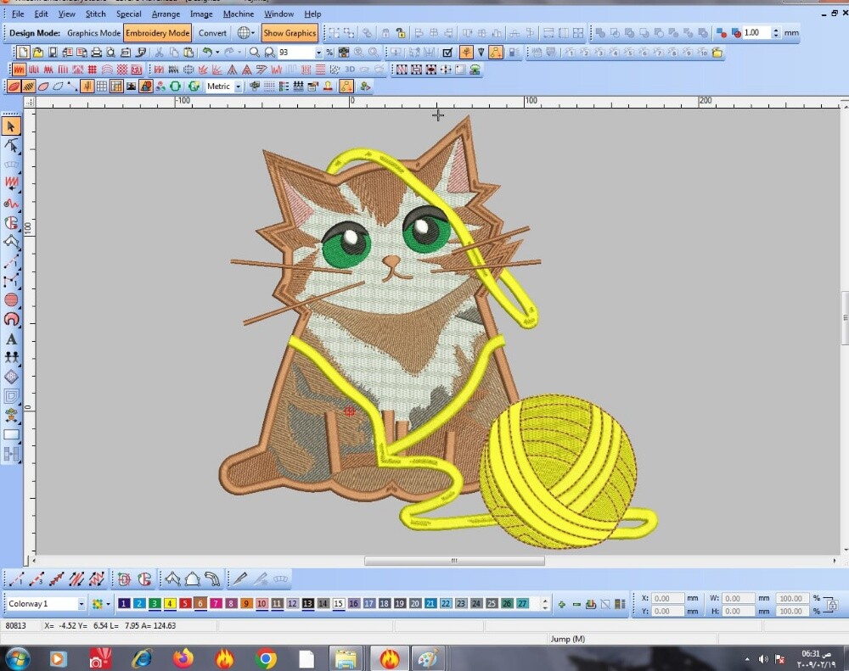849x671 pixels.
Task: Select the arrow Select Object tool
Action: click(x=11, y=126)
